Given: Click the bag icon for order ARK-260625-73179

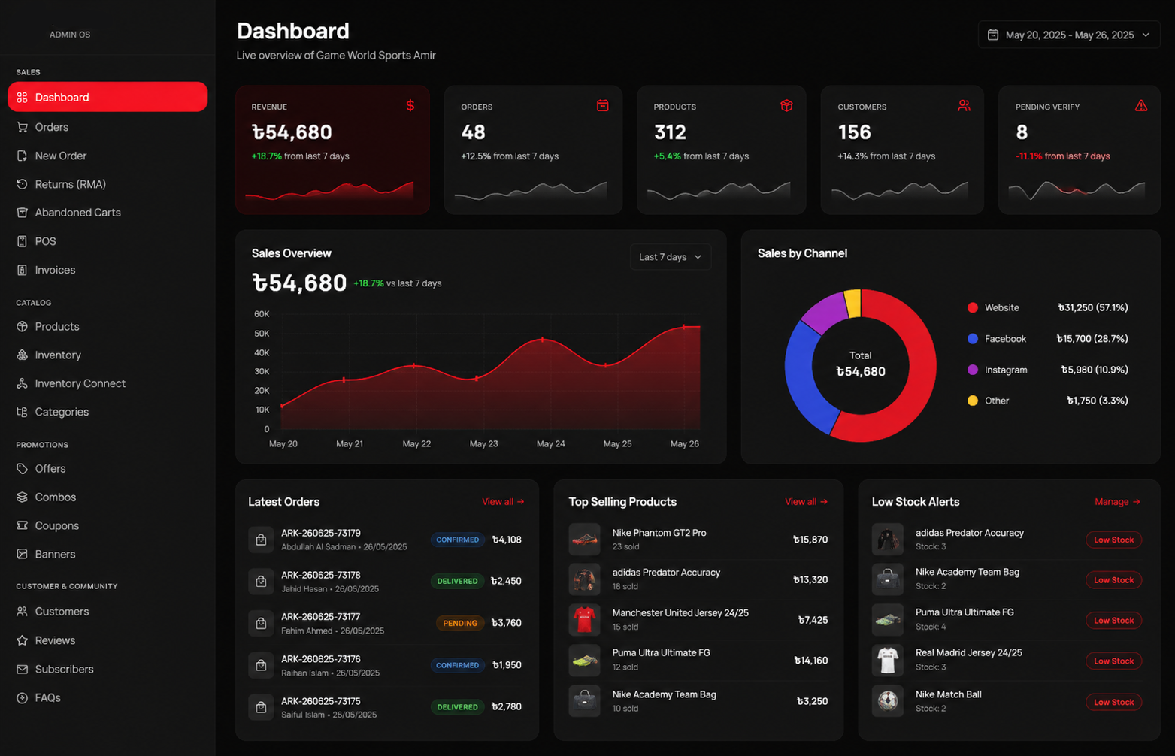Looking at the screenshot, I should pyautogui.click(x=261, y=540).
